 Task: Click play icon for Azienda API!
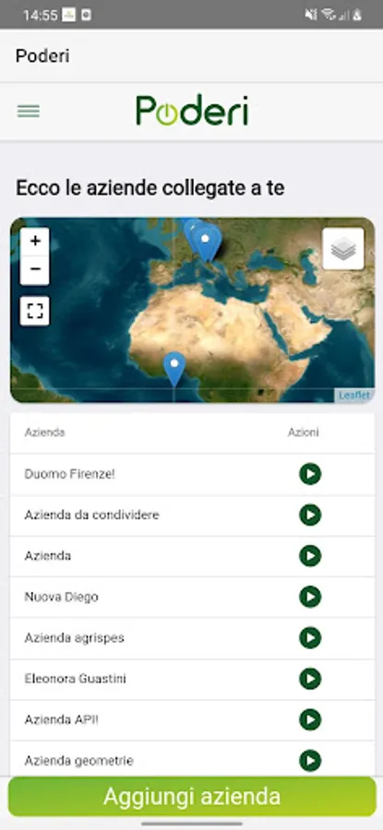point(310,720)
